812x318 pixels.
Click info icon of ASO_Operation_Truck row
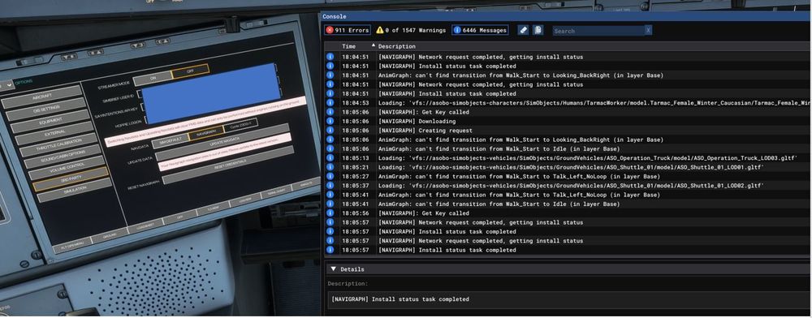330,158
